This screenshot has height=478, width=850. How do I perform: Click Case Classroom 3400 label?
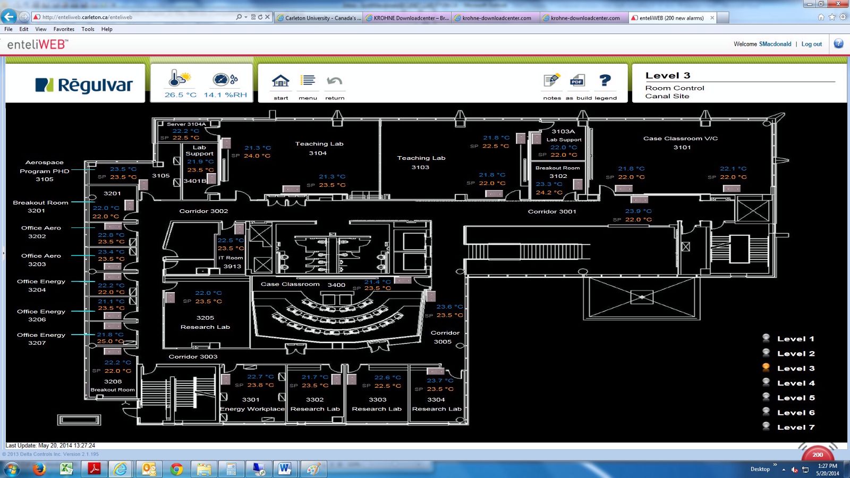(303, 284)
